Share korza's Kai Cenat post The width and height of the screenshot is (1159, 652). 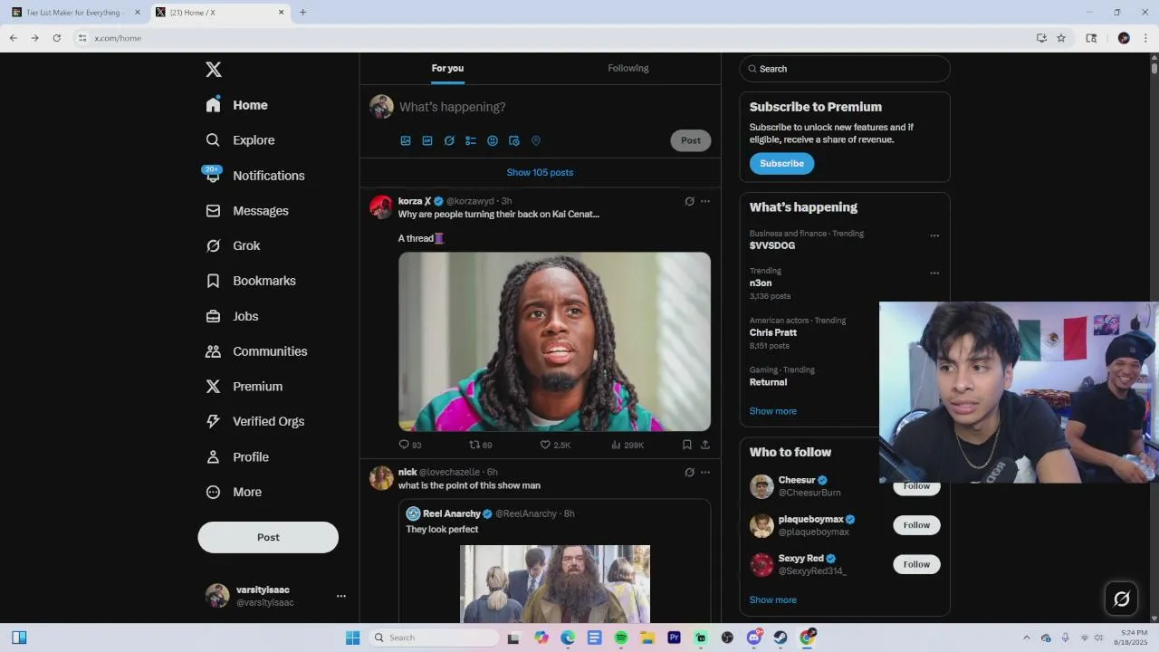(705, 445)
